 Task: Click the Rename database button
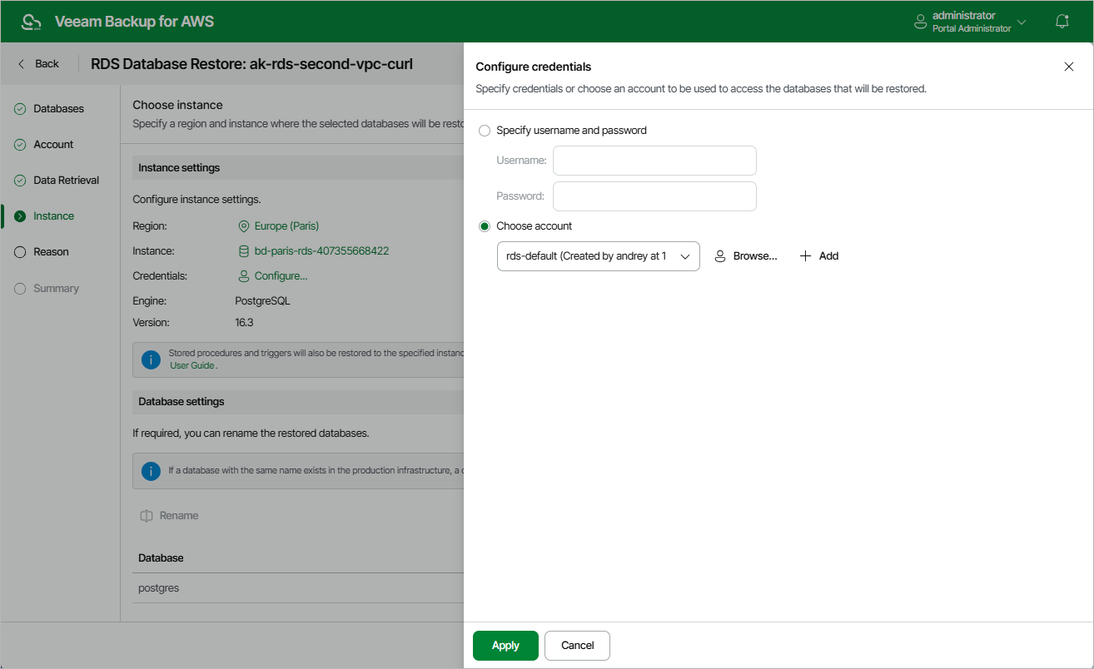(x=169, y=516)
